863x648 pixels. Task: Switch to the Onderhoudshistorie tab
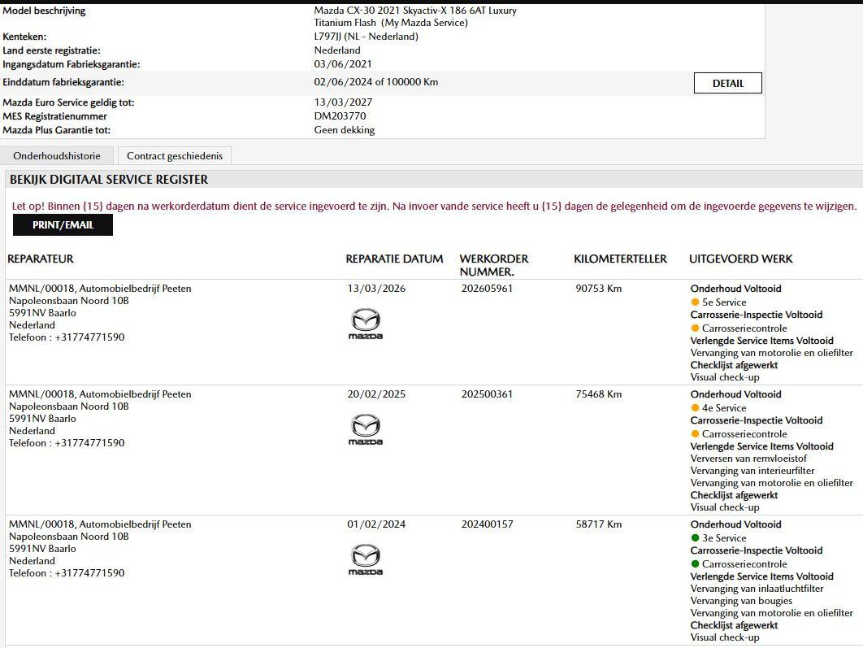pos(57,156)
